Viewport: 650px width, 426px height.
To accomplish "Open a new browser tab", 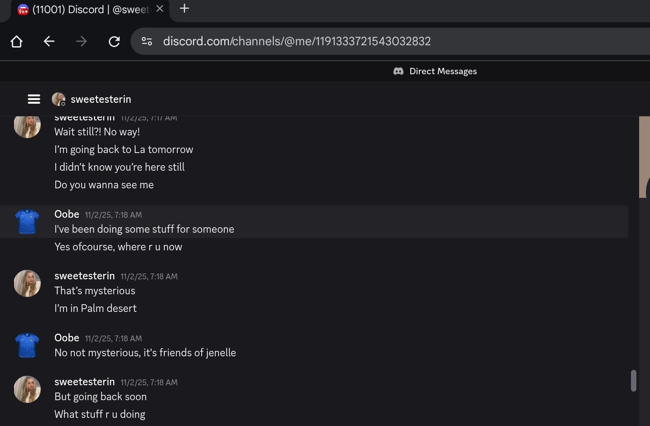I will [x=184, y=9].
